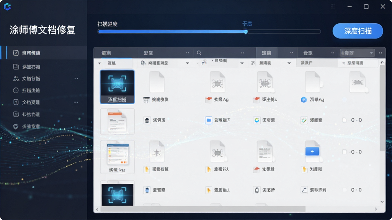Select the highlighted header tab right of the search box
This screenshot has height=220, width=392.
266,53
